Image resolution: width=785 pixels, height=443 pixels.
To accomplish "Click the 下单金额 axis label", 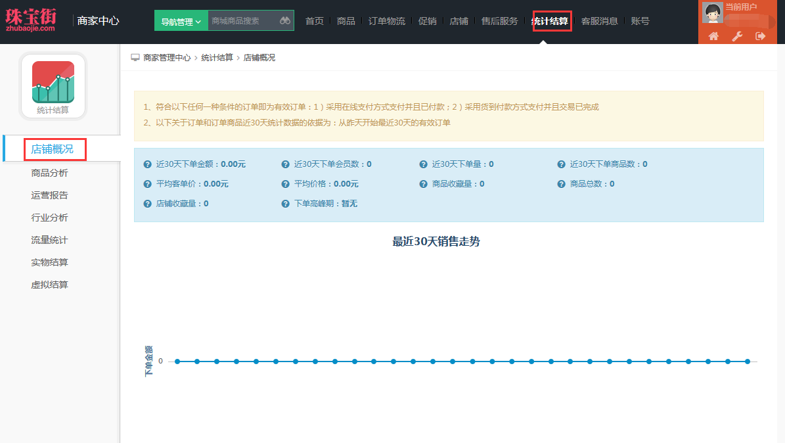I will click(x=148, y=361).
